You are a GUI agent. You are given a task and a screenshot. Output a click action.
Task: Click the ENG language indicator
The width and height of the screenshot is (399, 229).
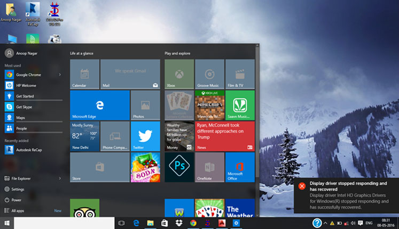(369, 223)
